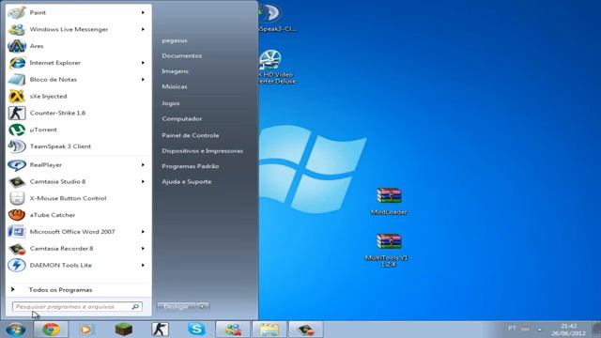Launch aTube Catcher icon
The width and height of the screenshot is (601, 338).
click(17, 215)
